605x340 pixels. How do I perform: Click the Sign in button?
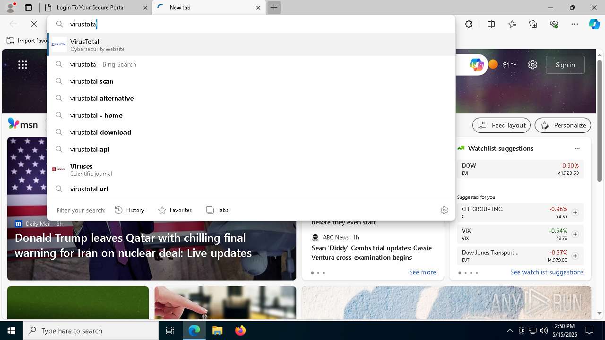click(565, 65)
